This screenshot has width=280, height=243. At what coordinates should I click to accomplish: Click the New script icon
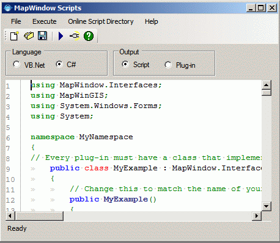(14, 36)
